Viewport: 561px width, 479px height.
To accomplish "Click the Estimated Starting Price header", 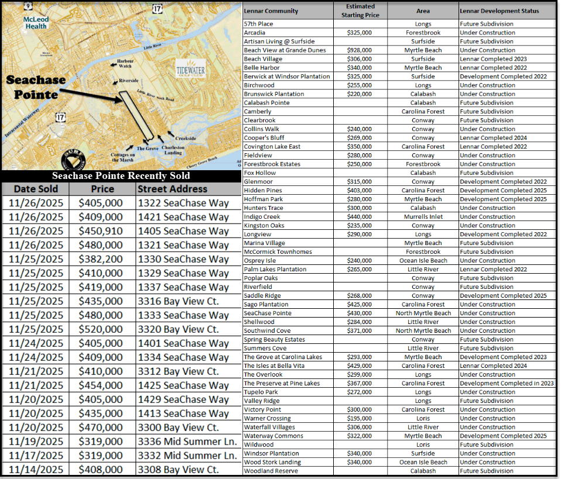I will 360,11.
